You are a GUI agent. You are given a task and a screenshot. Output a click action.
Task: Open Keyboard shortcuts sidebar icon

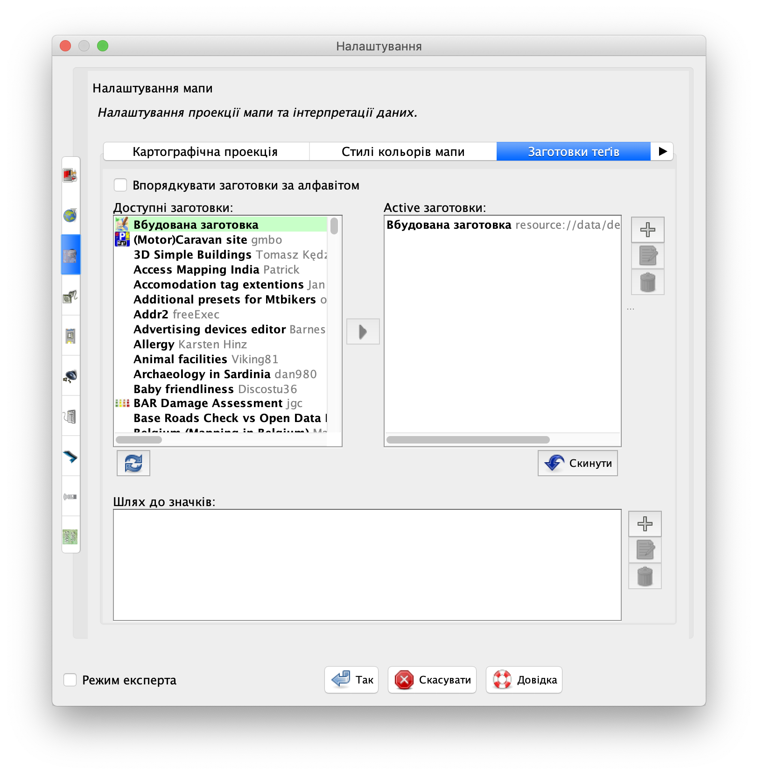coord(70,416)
